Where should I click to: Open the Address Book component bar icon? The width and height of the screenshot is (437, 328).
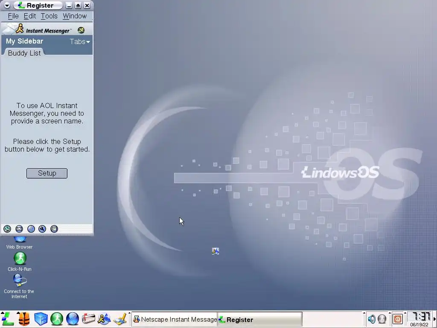click(x=54, y=229)
